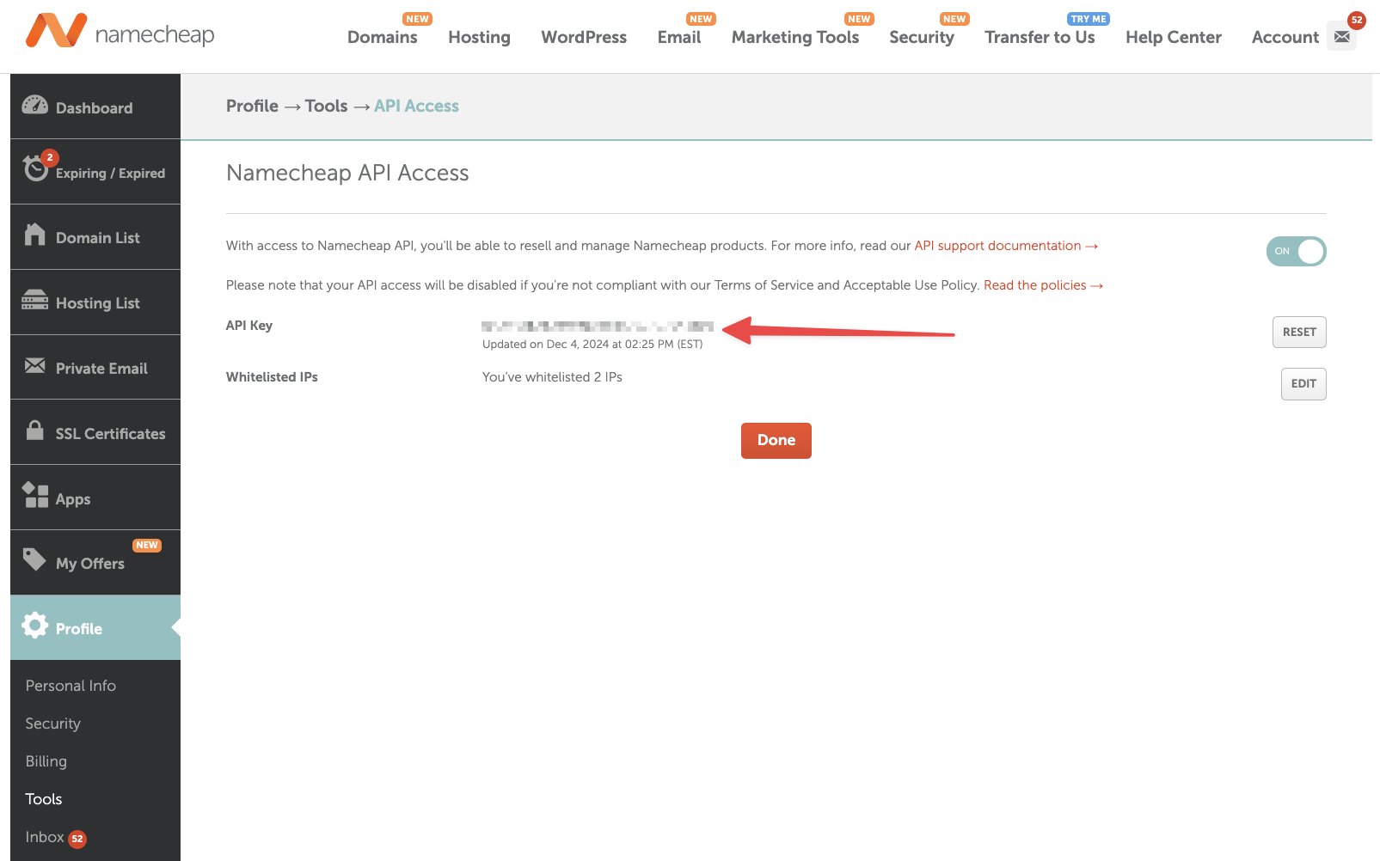Open Domain List using the house icon
The height and width of the screenshot is (861, 1380).
34,236
